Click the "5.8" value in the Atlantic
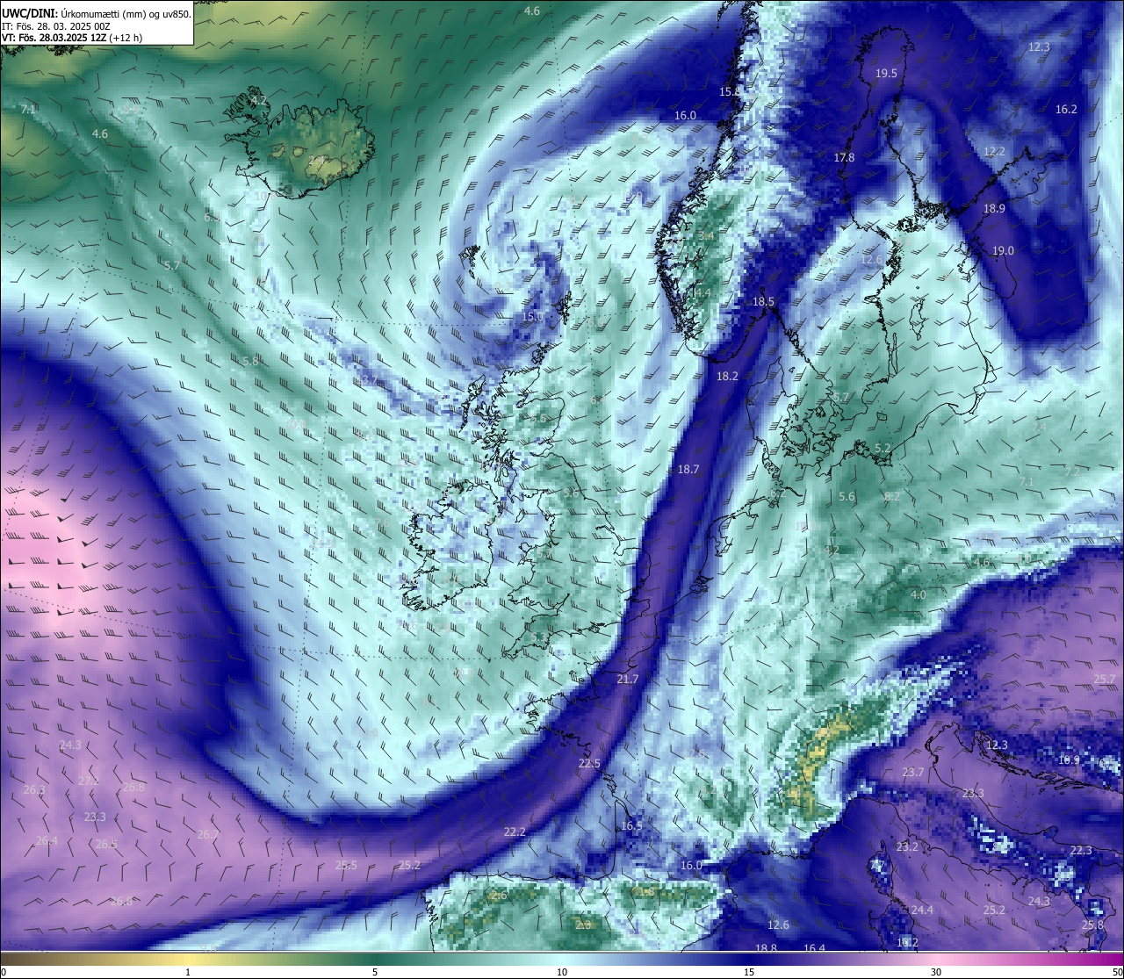Viewport: 1124px width, 979px height. [250, 361]
